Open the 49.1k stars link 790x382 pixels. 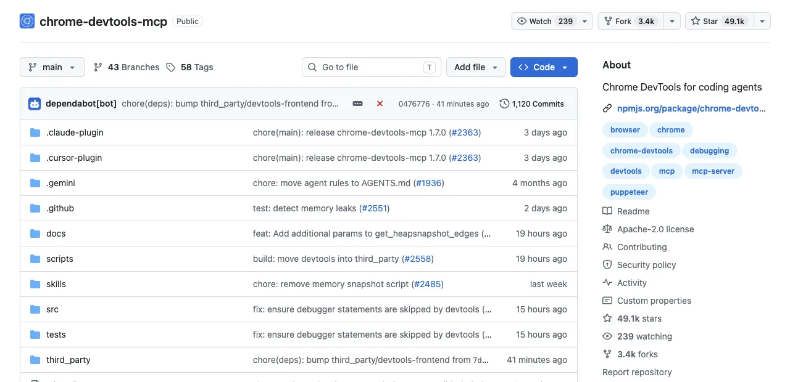tap(639, 319)
